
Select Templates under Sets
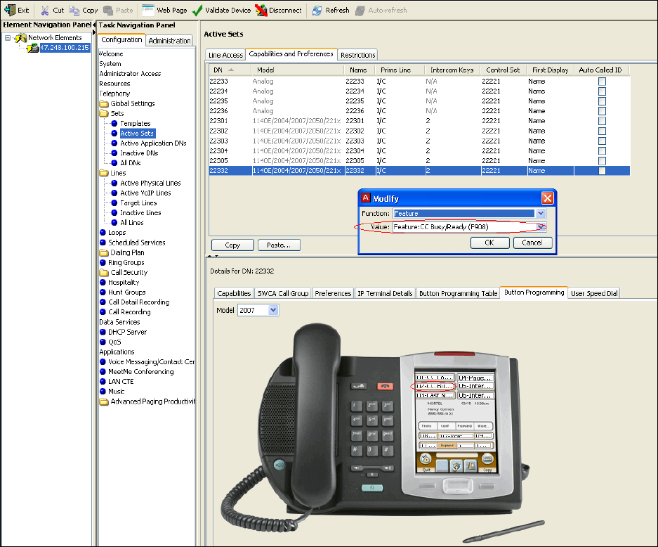coord(135,124)
